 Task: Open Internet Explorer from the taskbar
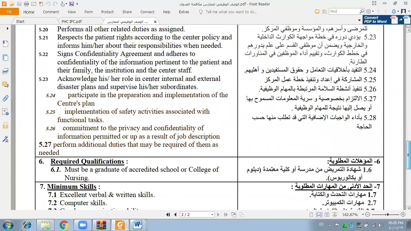pos(27,225)
